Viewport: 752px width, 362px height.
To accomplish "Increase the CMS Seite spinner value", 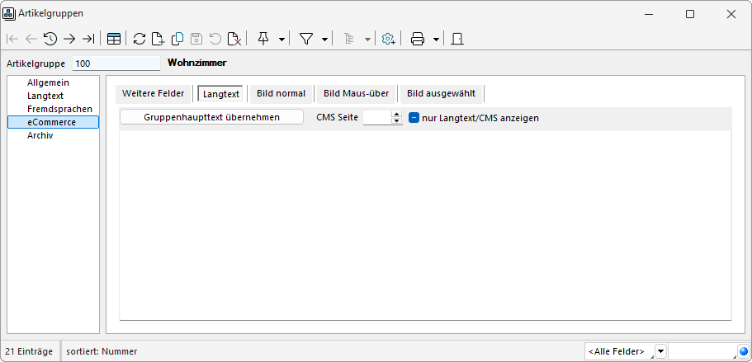I will (x=397, y=114).
